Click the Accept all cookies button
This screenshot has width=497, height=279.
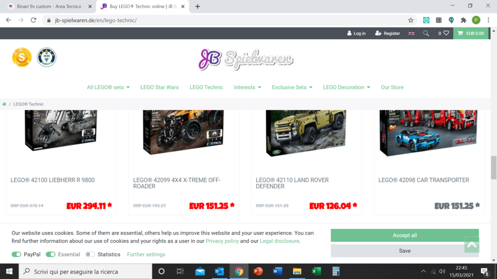[405, 235]
